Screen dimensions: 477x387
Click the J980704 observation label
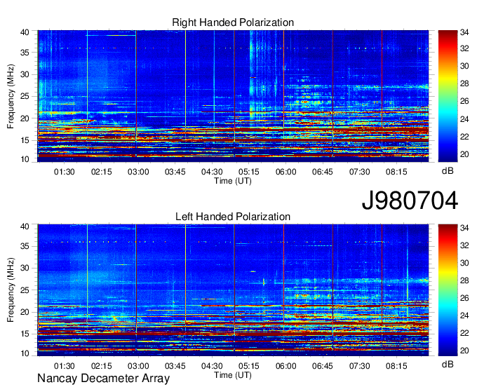410,201
